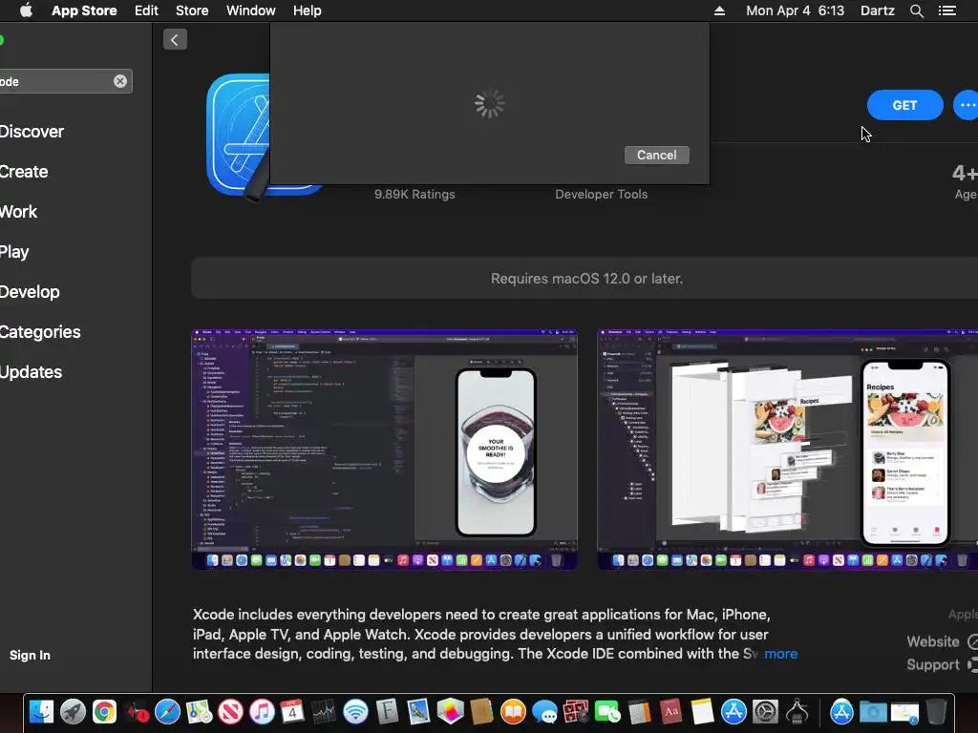This screenshot has height=733, width=978.
Task: Launch Launchpad rocket icon in Dock
Action: pos(73,711)
